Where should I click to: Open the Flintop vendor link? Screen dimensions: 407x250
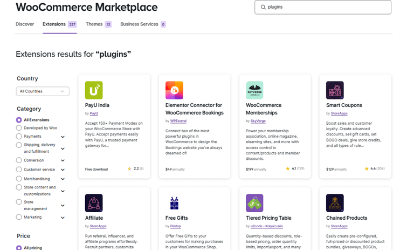click(x=175, y=226)
